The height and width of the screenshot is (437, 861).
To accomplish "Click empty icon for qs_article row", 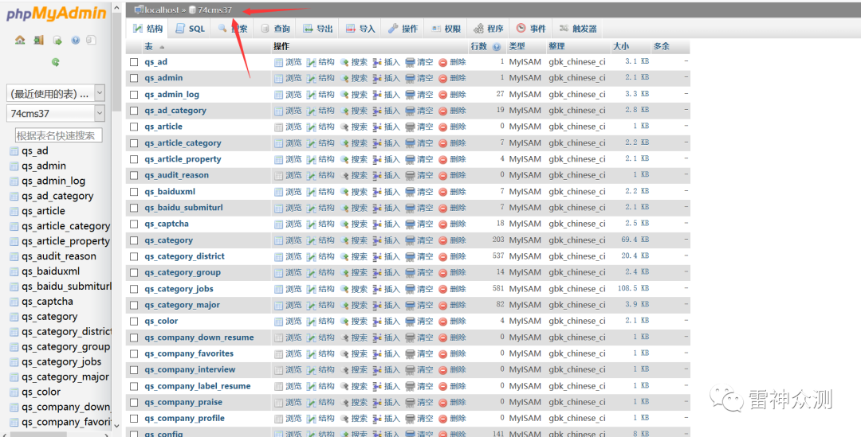I will [x=411, y=127].
